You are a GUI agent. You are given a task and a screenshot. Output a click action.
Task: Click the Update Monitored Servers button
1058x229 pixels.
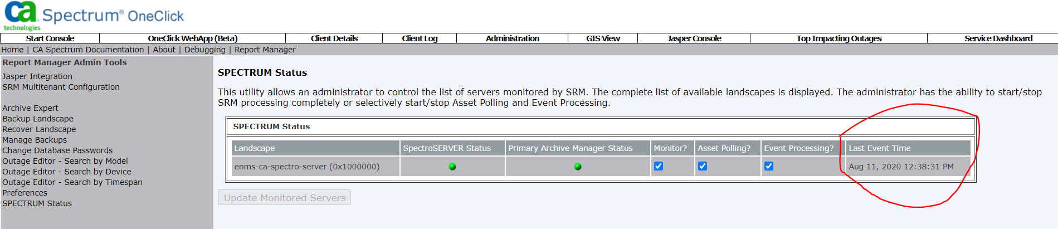(x=285, y=198)
